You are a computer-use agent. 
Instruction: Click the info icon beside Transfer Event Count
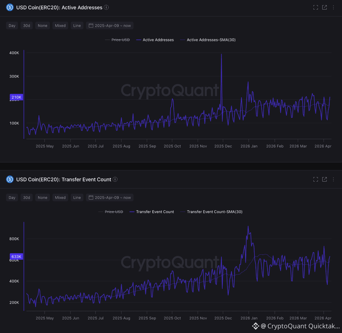115,179
